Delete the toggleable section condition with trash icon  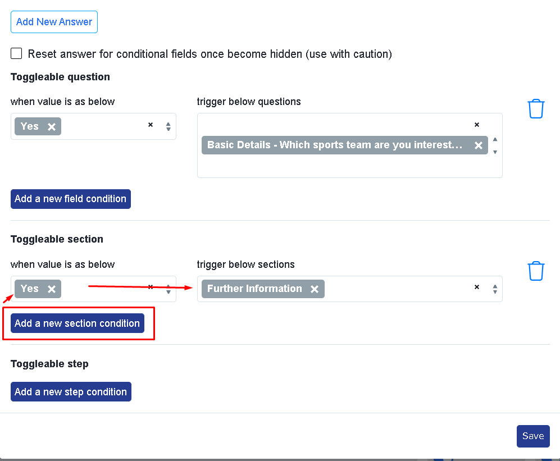[x=536, y=271]
